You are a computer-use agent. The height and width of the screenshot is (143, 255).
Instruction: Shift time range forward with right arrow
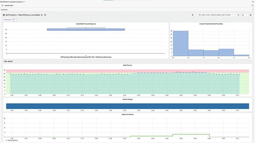(235, 15)
